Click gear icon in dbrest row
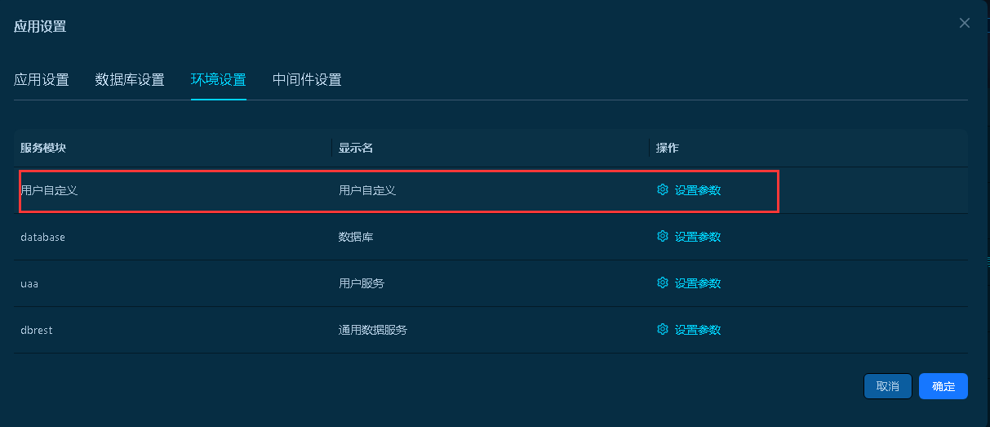Screen dimensions: 990x427 coord(663,330)
